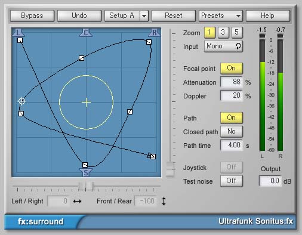Click the right channel level meter
Viewport: 302px width, 235px height.
[280, 92]
